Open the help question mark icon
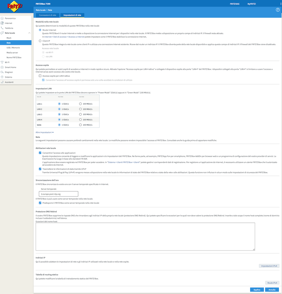Screen dimensions: 282x294 click(x=278, y=10)
